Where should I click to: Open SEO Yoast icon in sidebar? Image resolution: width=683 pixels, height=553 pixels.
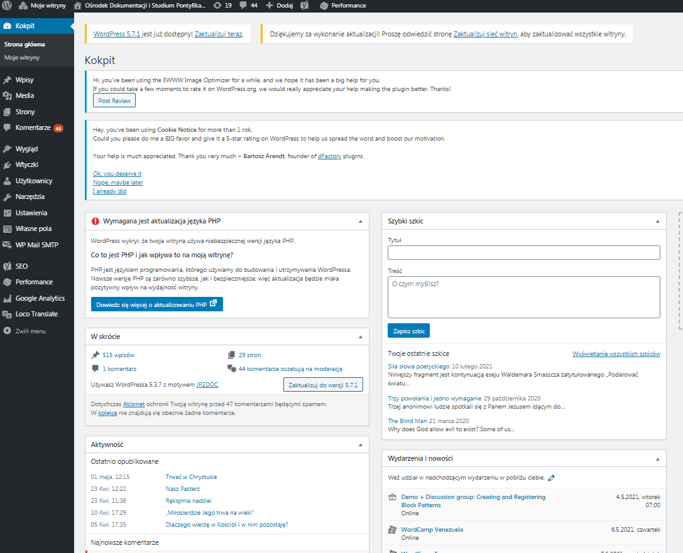7,266
